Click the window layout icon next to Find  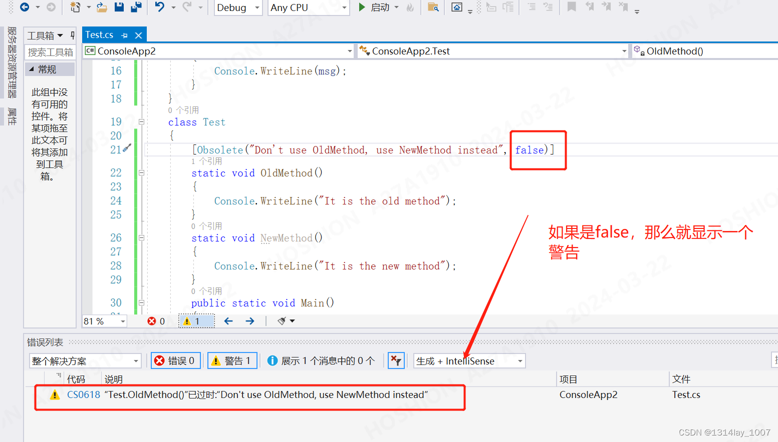point(457,7)
